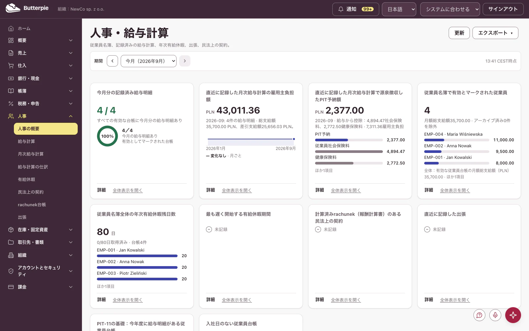Expand the 銀行・現金 section chevron
The width and height of the screenshot is (529, 331).
coord(71,78)
